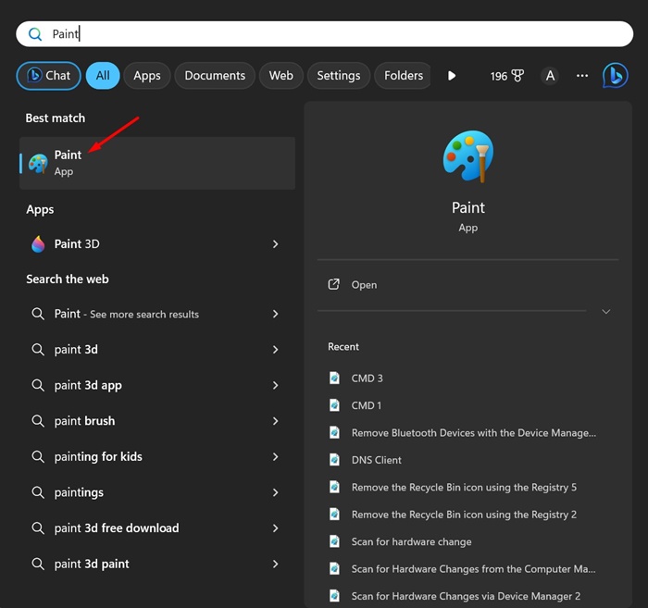This screenshot has width=648, height=608.
Task: Click the Paint 3D app icon
Action: click(38, 244)
